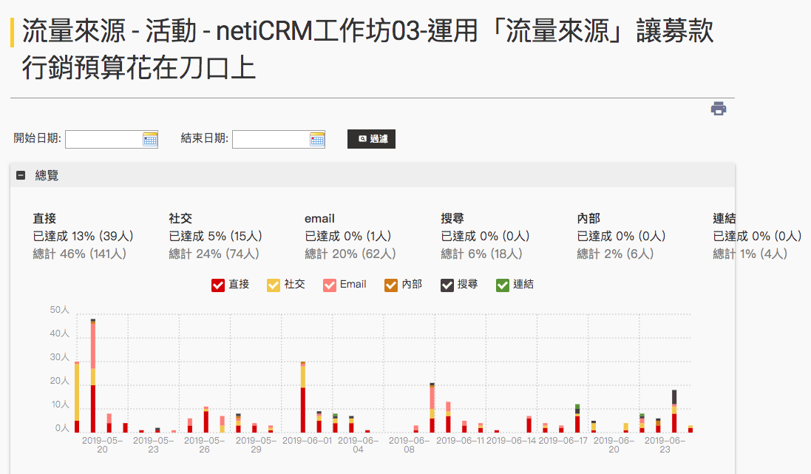Click the red 直接 legend color swatch
The image size is (811, 474).
click(x=217, y=285)
